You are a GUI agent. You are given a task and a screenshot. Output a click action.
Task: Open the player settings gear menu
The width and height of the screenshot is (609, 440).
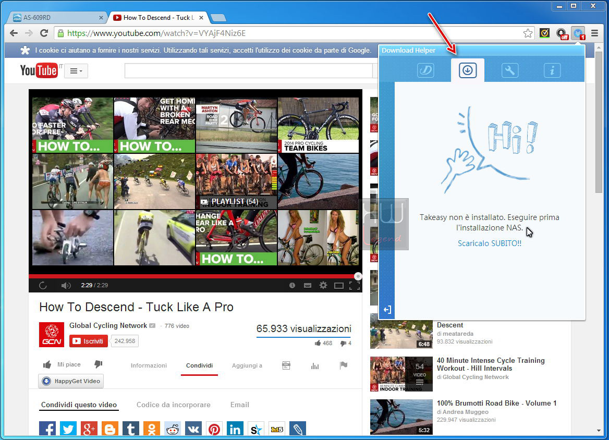(323, 286)
